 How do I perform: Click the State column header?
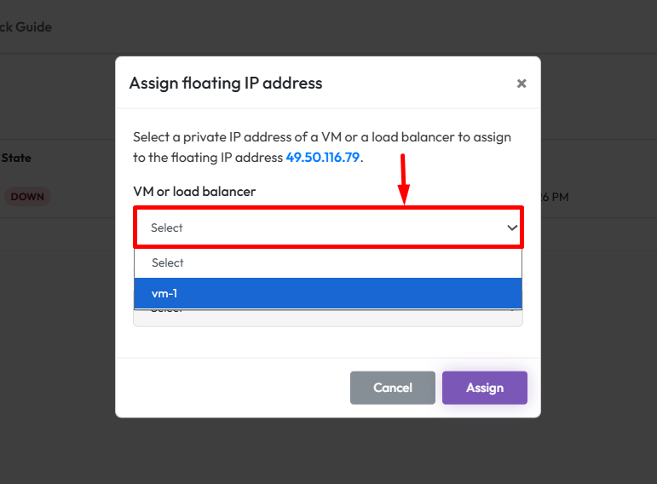tap(16, 158)
